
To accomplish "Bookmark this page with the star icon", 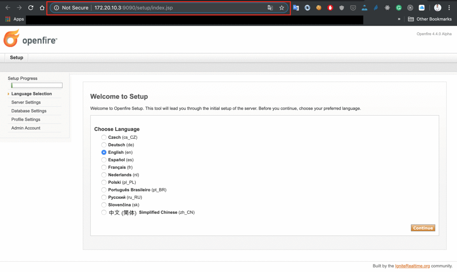I will [282, 8].
